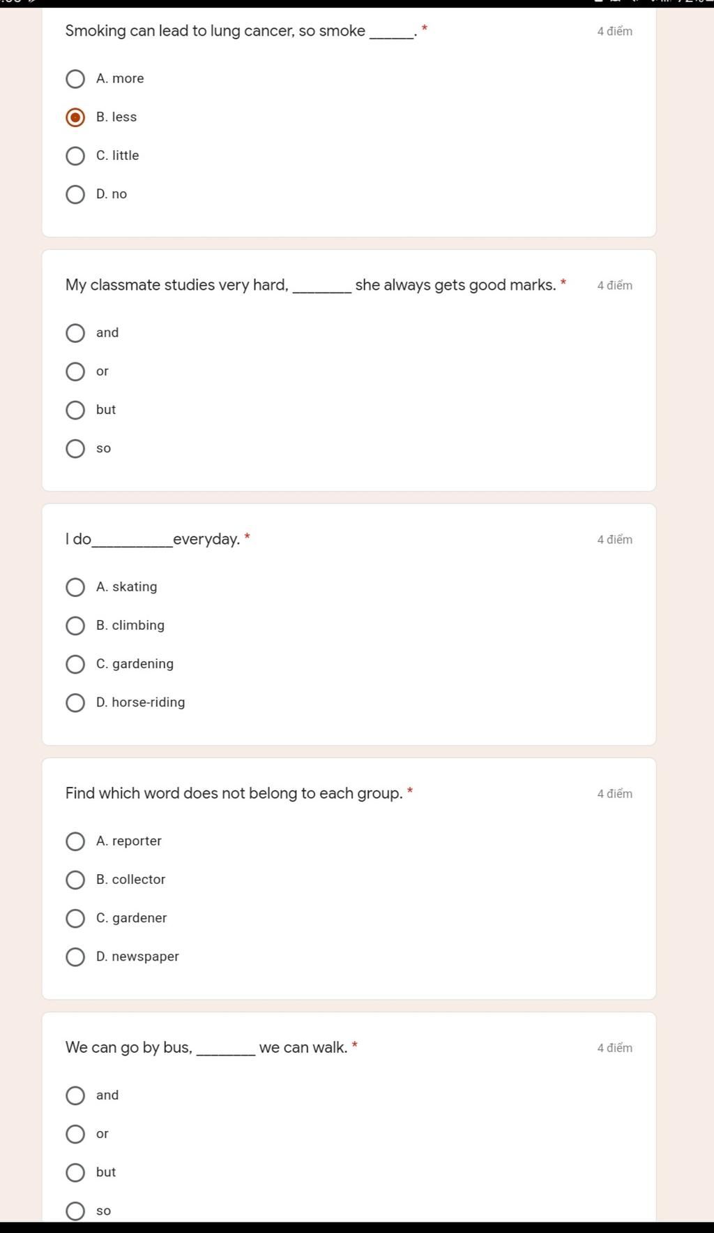Pick 'but' for the bus question

(75, 1172)
